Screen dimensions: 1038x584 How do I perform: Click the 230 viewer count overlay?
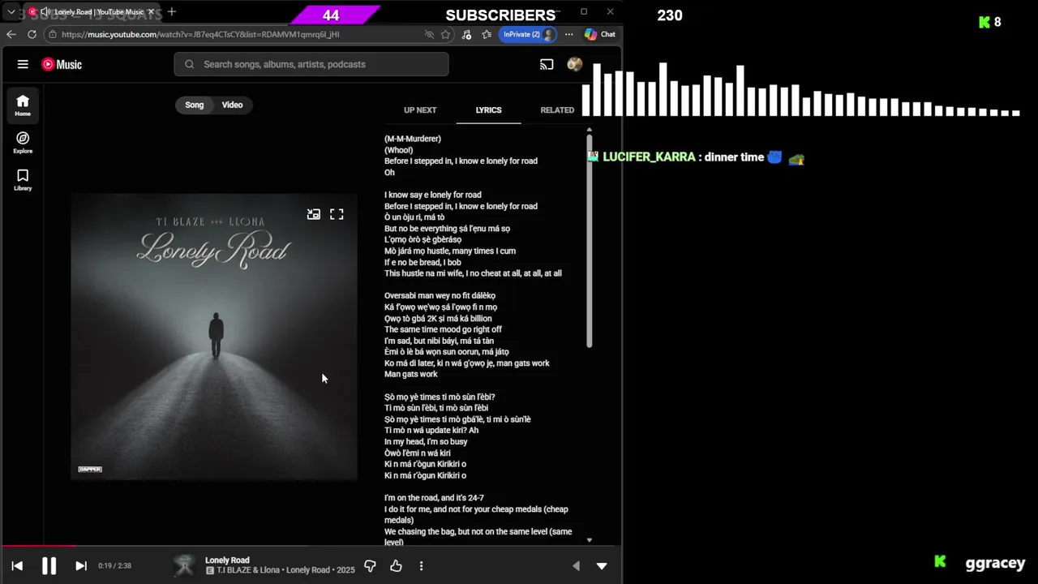(x=670, y=15)
